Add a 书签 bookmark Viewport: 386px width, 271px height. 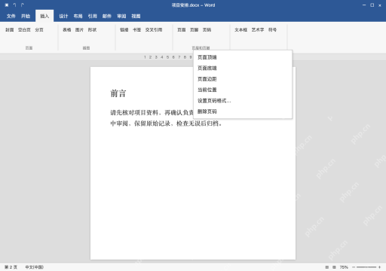(136, 30)
